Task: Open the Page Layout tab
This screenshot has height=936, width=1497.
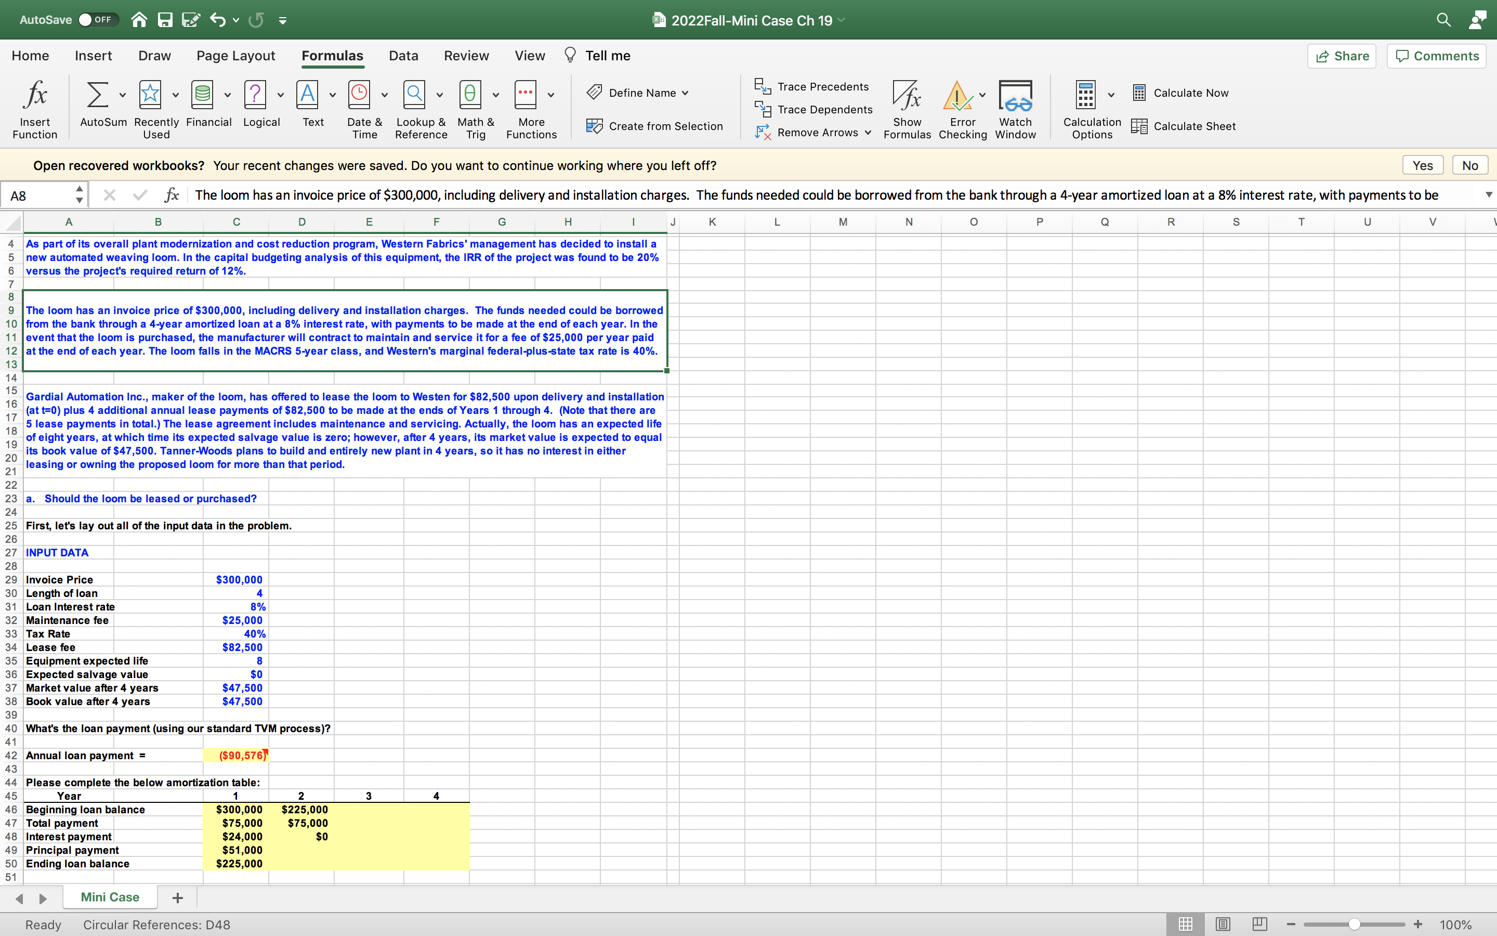Action: point(235,56)
